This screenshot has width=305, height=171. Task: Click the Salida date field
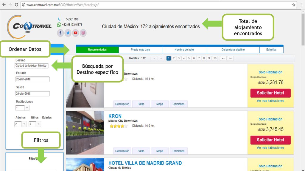[32, 94]
